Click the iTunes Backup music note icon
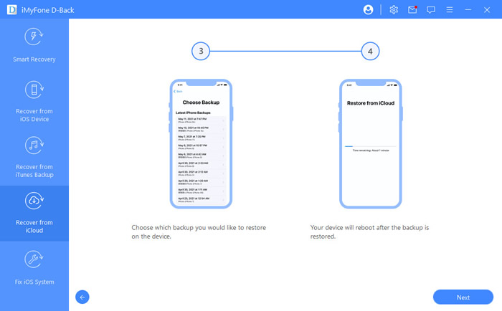 [x=34, y=145]
